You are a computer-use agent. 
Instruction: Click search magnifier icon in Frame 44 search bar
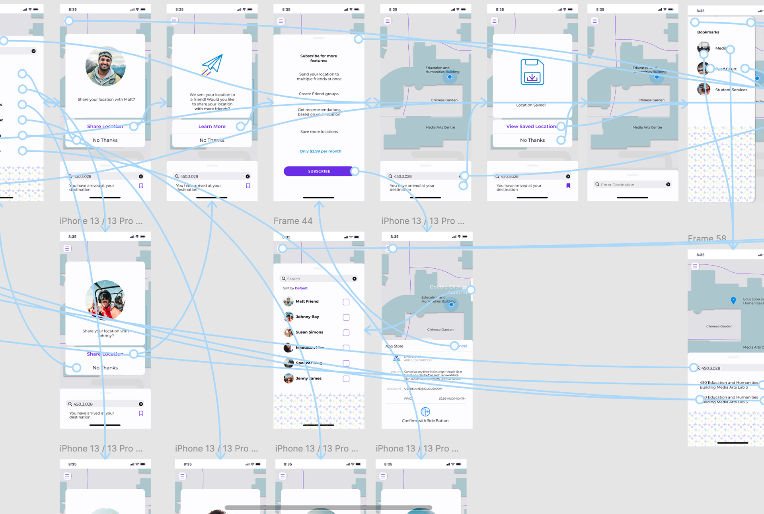point(284,279)
